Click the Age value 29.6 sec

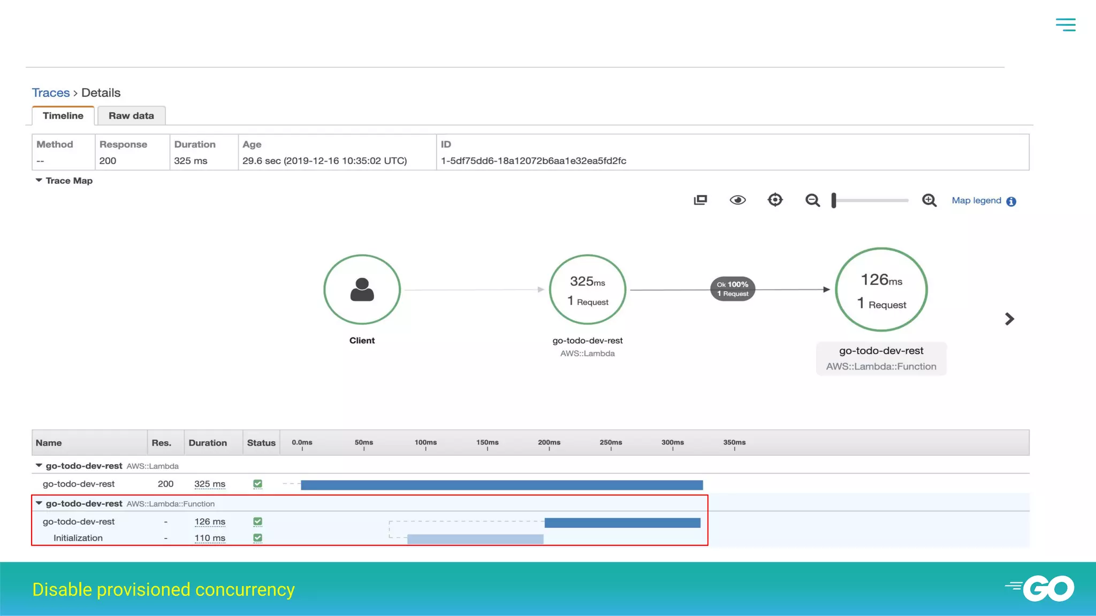(324, 161)
